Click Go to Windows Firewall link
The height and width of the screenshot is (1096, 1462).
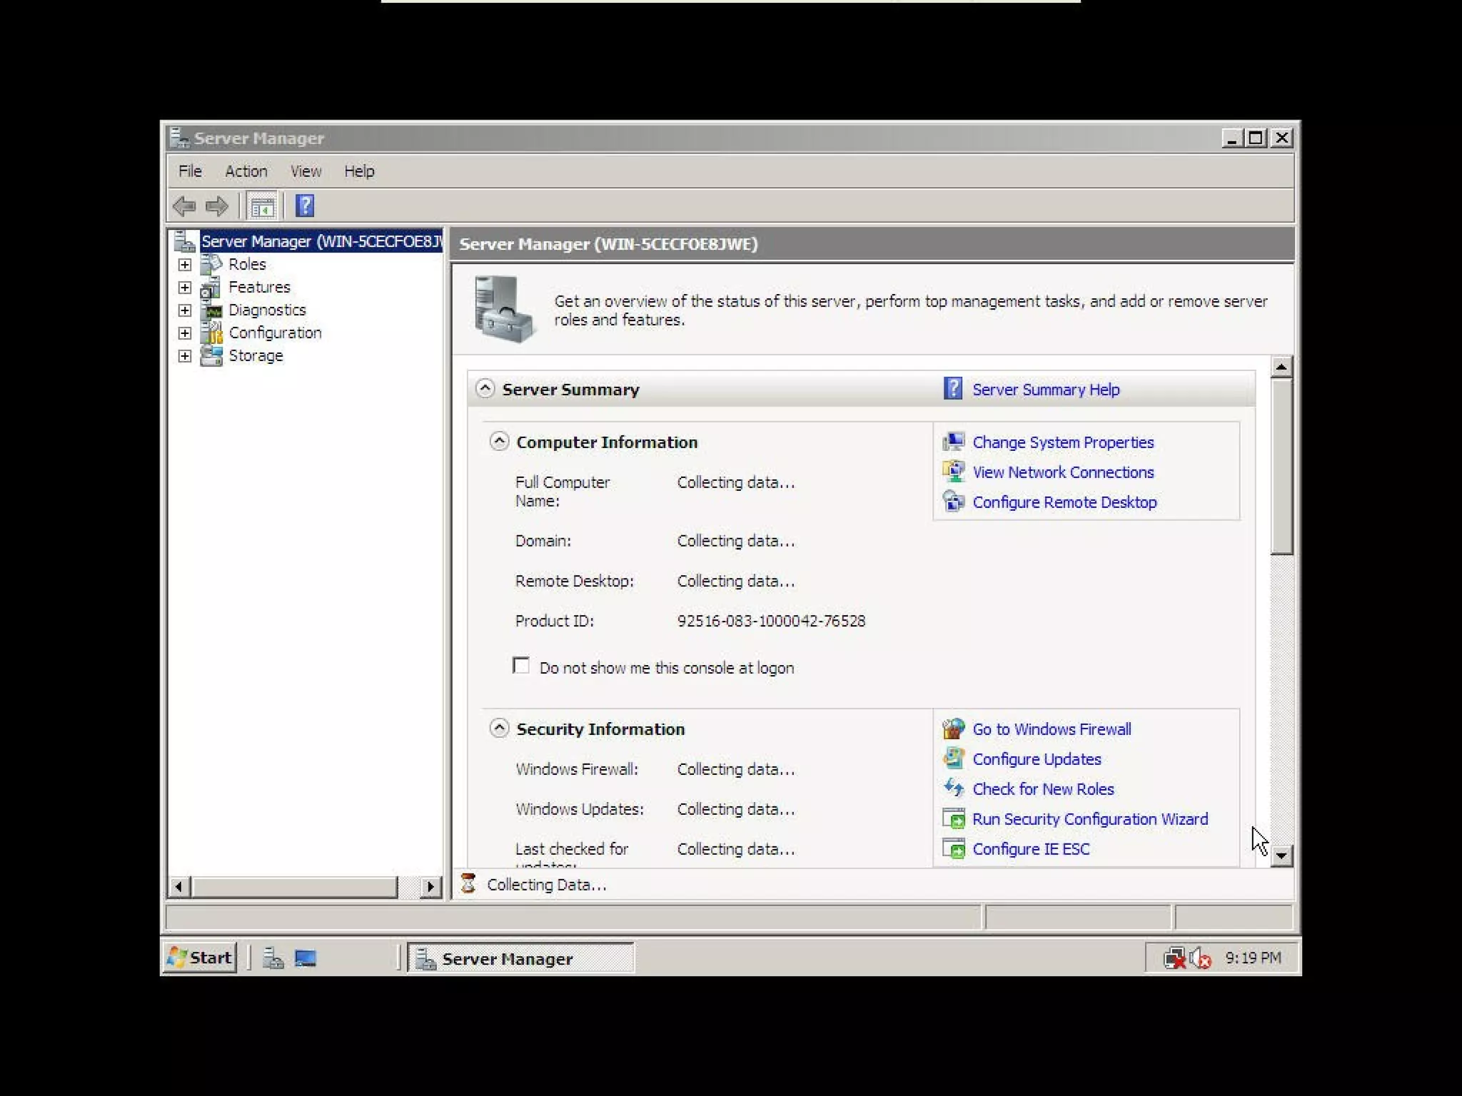[1051, 729]
